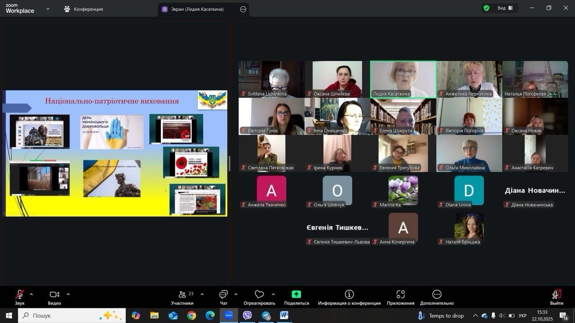Expand the video options arrow beside Видео
Screen dimensions: 575x323
point(68,294)
